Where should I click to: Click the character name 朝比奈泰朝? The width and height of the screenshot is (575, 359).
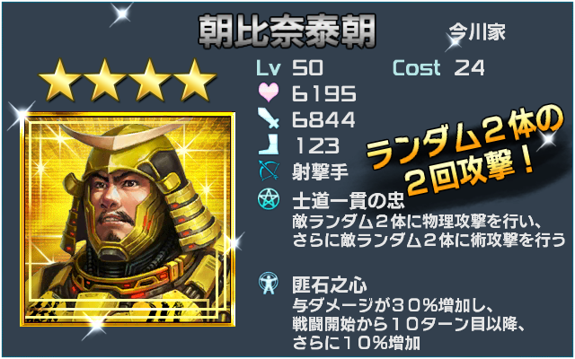[x=287, y=32]
